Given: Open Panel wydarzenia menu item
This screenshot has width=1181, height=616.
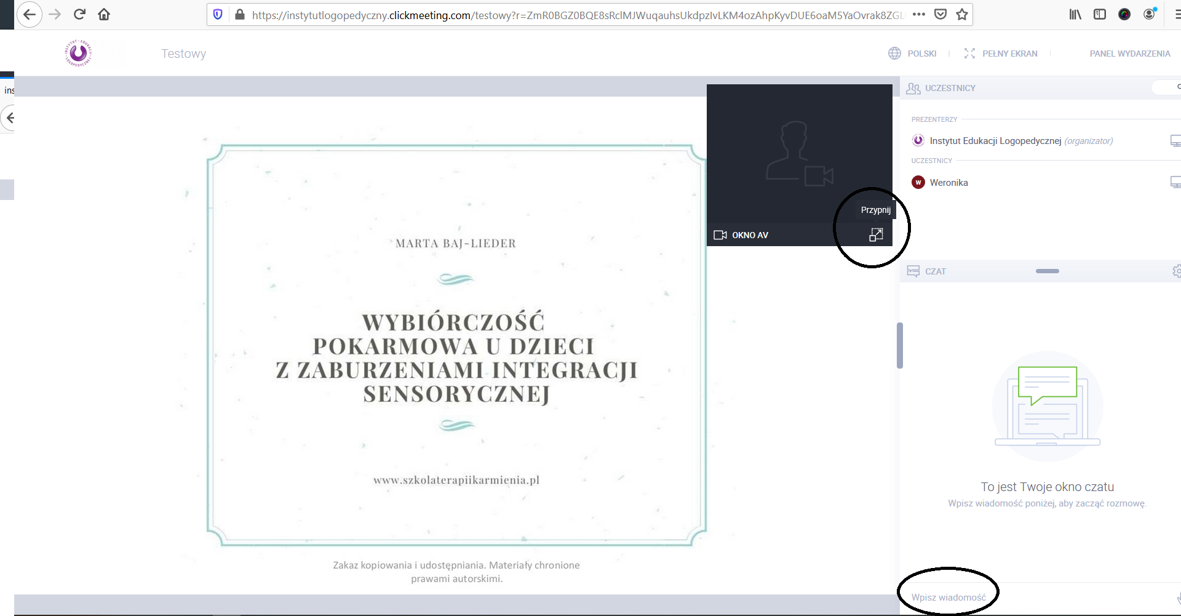Looking at the screenshot, I should click(1129, 54).
